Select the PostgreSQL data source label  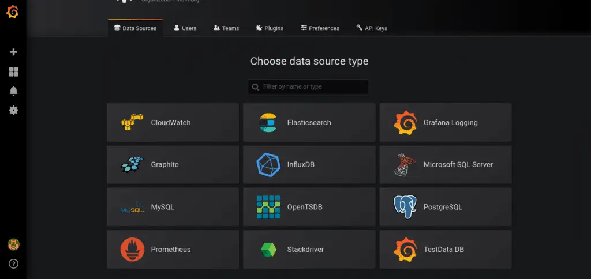(443, 207)
